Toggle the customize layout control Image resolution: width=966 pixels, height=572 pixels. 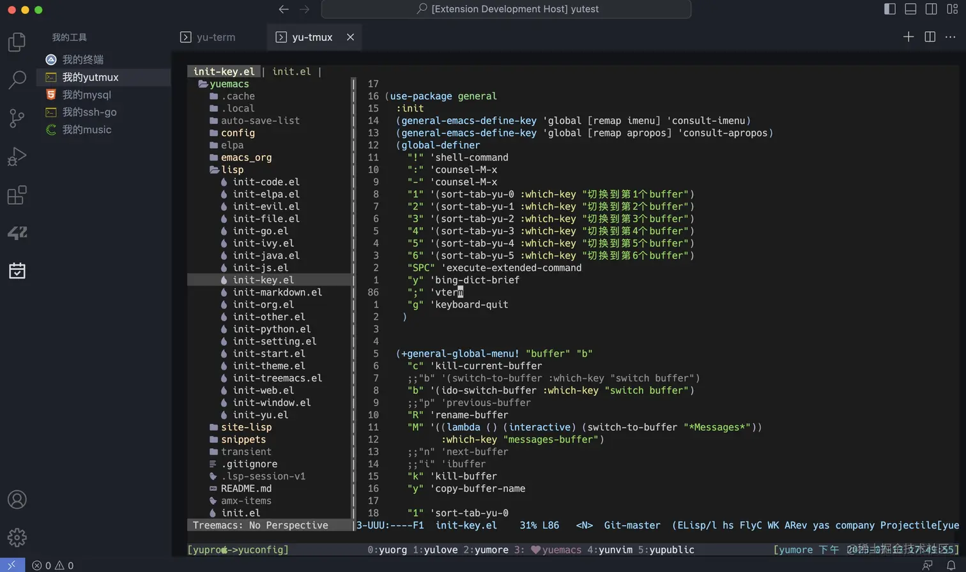pos(951,9)
